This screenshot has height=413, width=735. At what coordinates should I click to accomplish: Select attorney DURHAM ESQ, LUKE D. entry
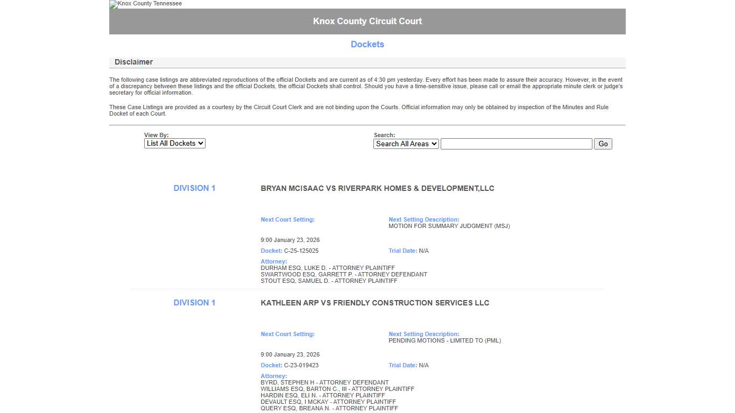click(x=328, y=268)
